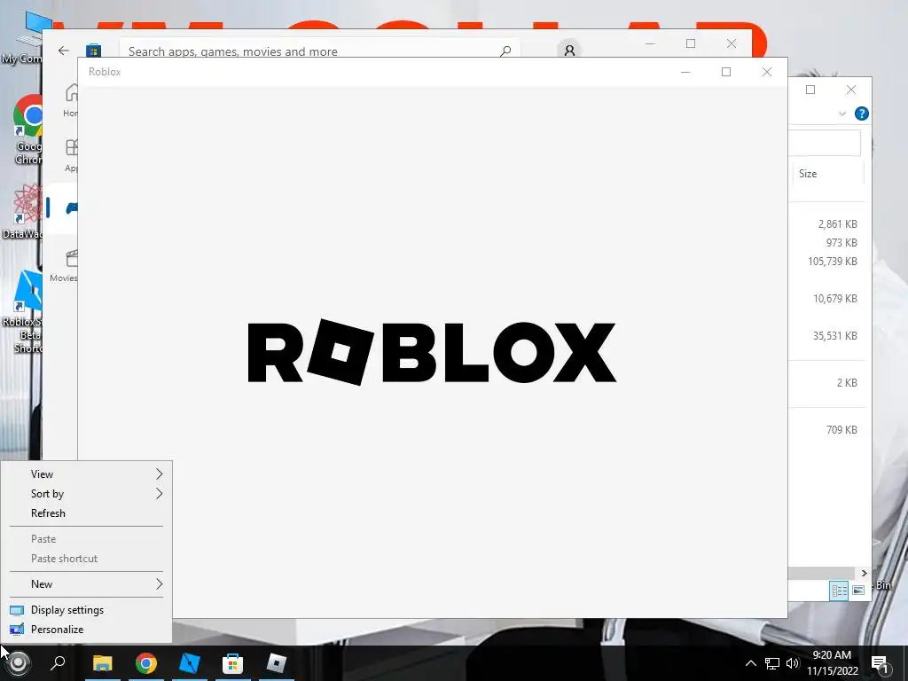Image resolution: width=908 pixels, height=681 pixels.
Task: Select the 973 KB file size cell
Action: 841,243
